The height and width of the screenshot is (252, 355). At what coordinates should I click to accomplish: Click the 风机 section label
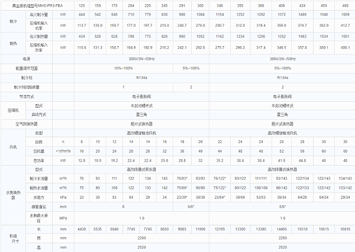(14, 147)
